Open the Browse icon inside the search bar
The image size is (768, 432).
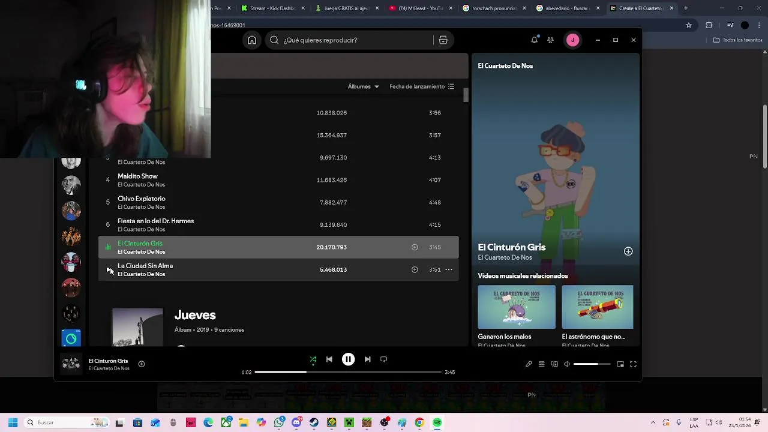pos(443,40)
